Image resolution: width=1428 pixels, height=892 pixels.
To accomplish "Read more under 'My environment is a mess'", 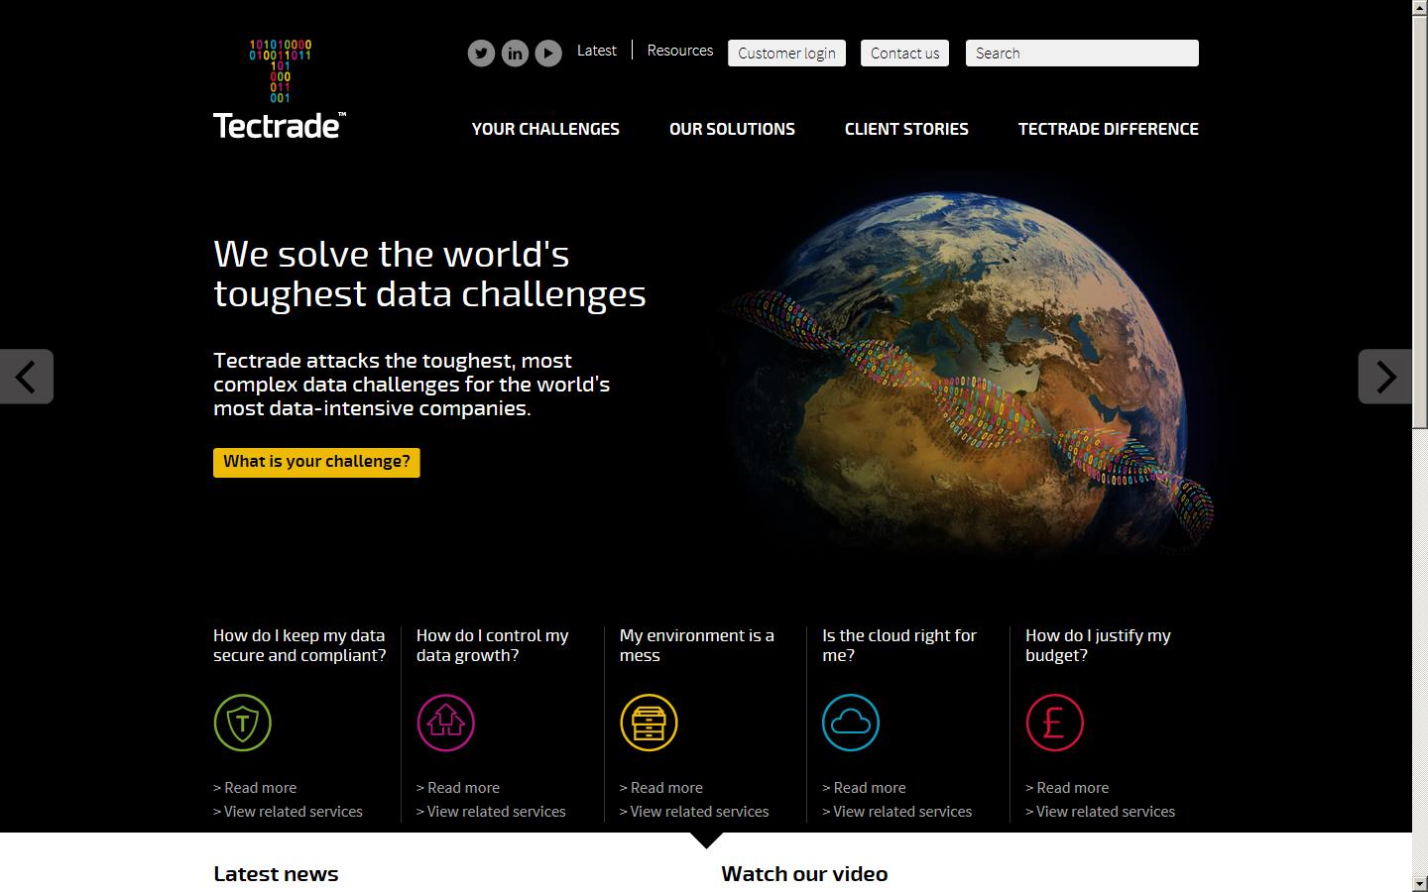I will pos(661,788).
